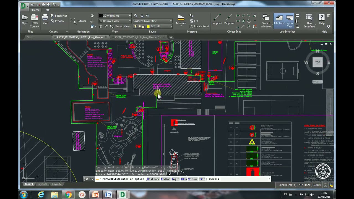Image resolution: width=354 pixels, height=199 pixels.
Task: Toggle the File Tabs display
Action: coord(279,20)
